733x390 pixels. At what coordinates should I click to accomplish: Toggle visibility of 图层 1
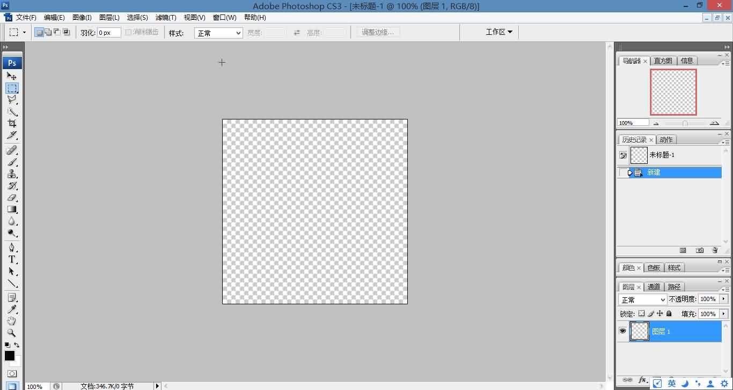pos(622,331)
